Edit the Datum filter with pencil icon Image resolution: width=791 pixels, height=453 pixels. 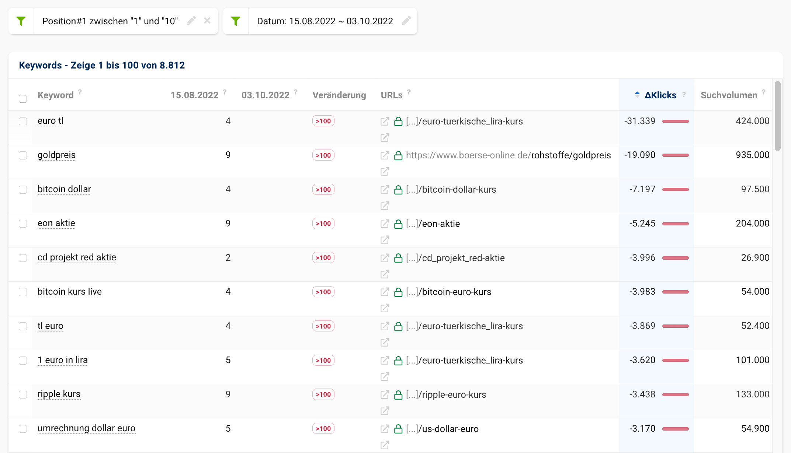point(406,21)
